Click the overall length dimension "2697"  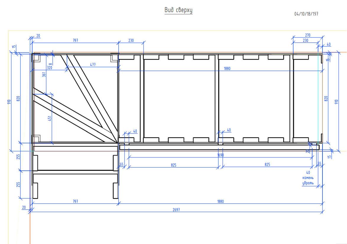176,210
